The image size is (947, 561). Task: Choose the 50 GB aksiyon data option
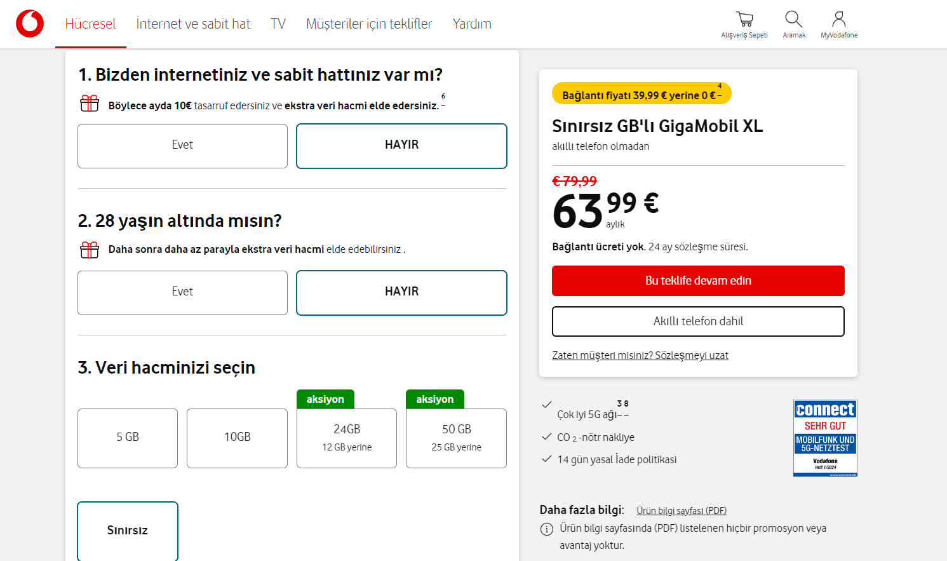click(456, 438)
